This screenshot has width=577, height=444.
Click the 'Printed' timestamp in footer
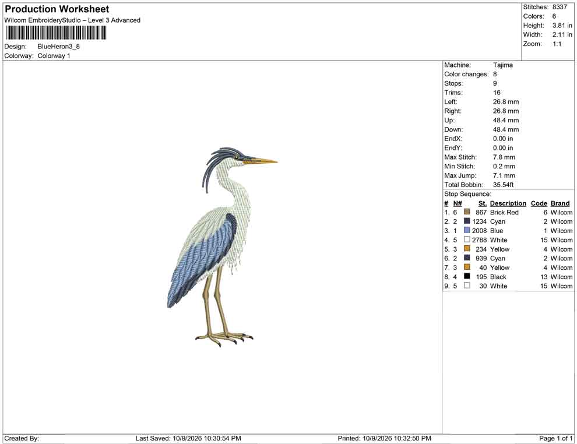pos(385,438)
